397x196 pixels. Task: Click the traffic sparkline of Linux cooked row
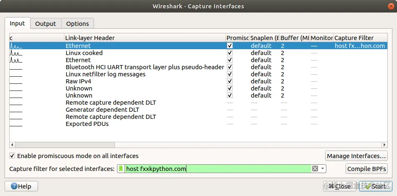[16, 53]
